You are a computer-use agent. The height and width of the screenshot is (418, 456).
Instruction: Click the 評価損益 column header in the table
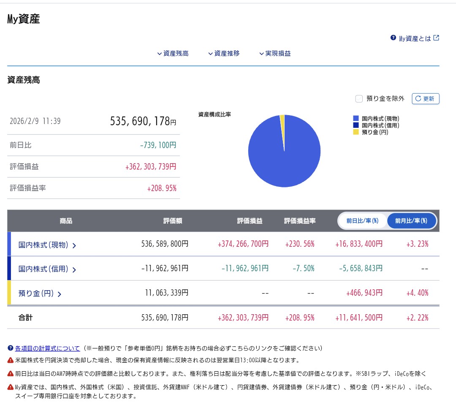point(250,221)
